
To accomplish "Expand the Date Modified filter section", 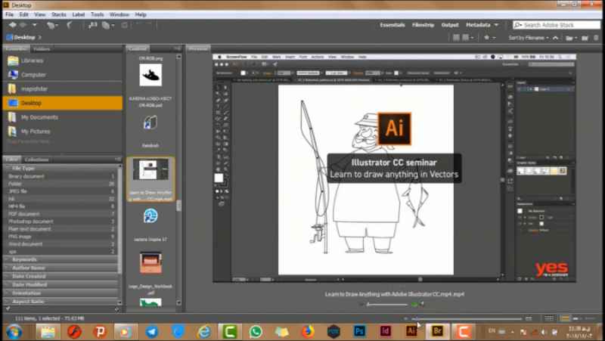I will pyautogui.click(x=60, y=285).
